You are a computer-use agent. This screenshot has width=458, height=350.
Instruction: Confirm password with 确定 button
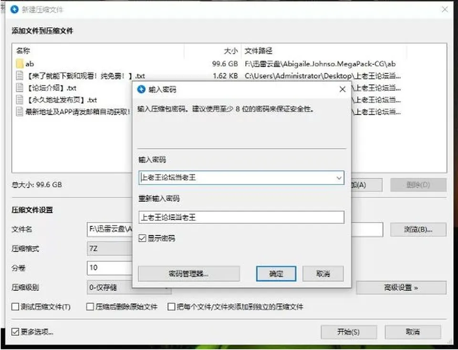276,274
